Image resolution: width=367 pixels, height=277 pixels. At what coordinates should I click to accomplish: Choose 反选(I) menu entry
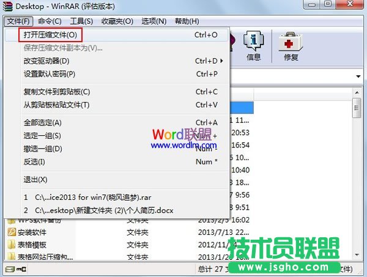tap(116, 162)
